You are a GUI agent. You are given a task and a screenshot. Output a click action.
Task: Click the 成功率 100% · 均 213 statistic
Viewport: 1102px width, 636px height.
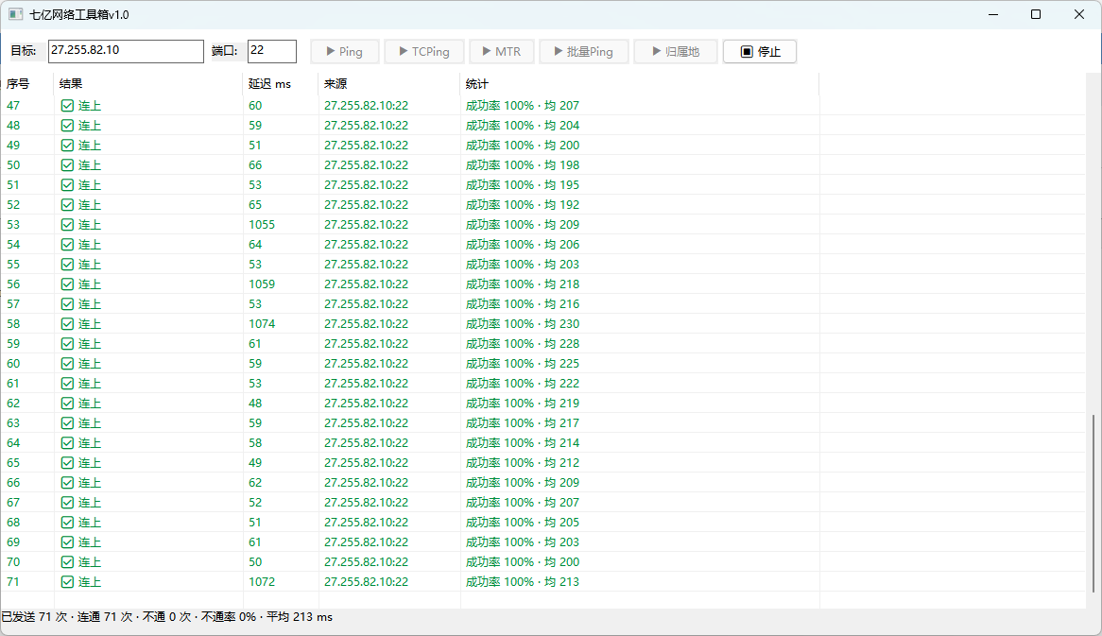pyautogui.click(x=523, y=582)
